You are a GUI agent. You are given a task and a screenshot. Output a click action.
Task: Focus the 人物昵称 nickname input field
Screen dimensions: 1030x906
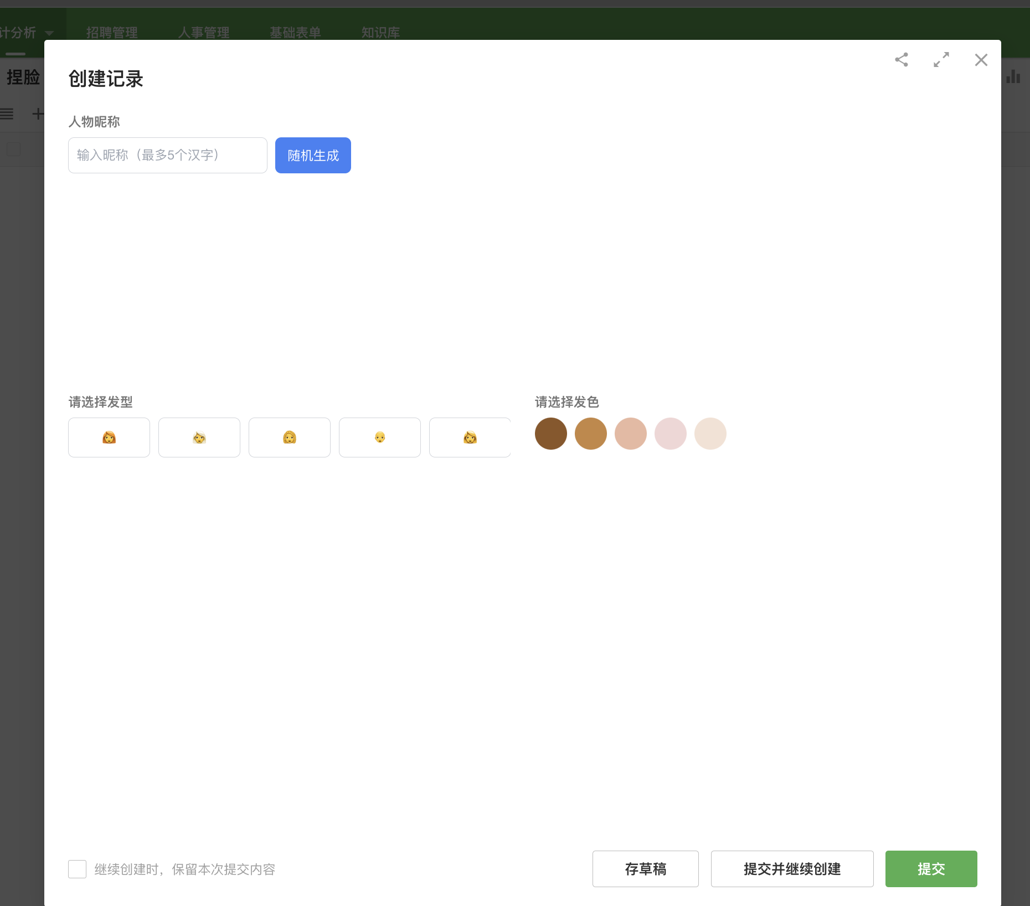[167, 156]
